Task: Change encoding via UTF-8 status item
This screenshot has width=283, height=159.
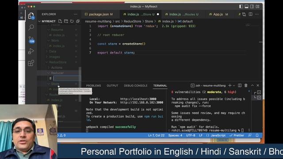Action: click(x=191, y=136)
